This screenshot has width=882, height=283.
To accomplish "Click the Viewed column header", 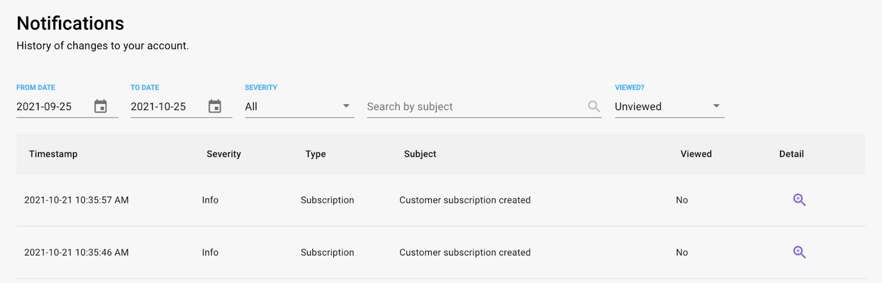I will click(696, 154).
